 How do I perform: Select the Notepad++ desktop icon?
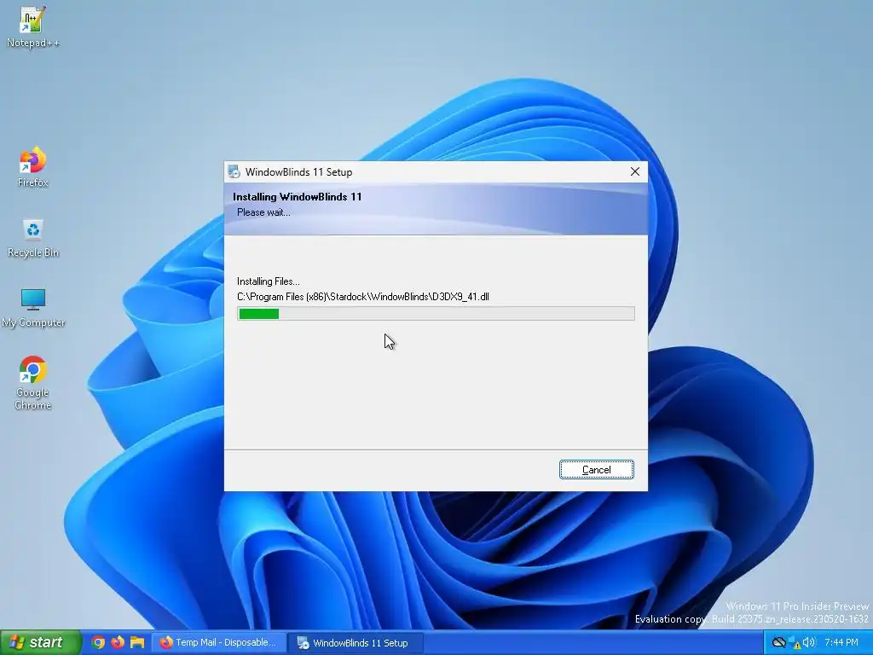[x=32, y=26]
